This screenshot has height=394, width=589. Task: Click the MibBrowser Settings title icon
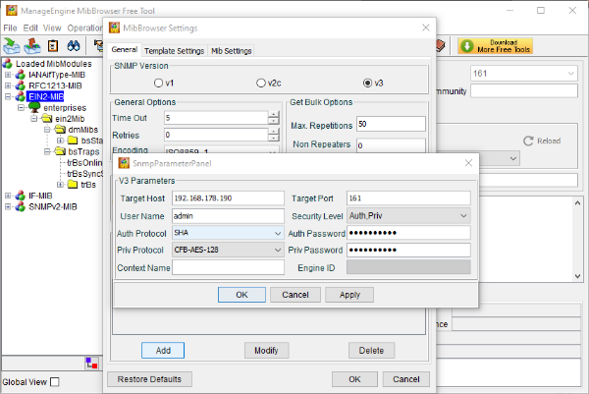[114, 28]
